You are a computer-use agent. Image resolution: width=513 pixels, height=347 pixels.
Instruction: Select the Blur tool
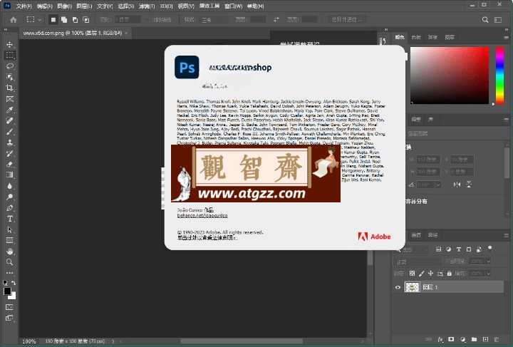[9, 186]
